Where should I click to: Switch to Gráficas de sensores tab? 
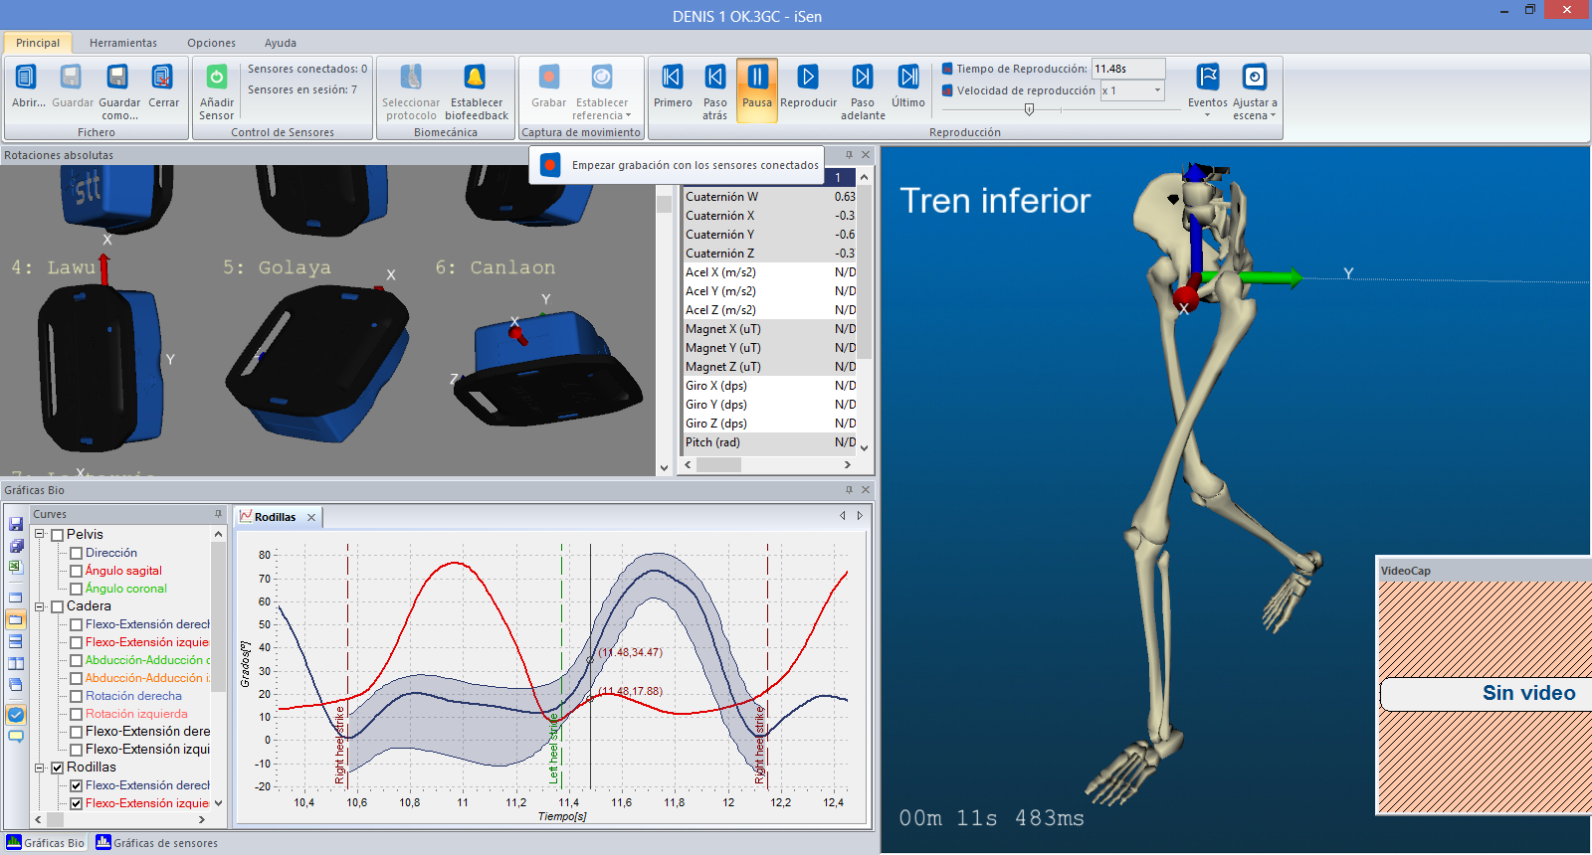pos(157,843)
